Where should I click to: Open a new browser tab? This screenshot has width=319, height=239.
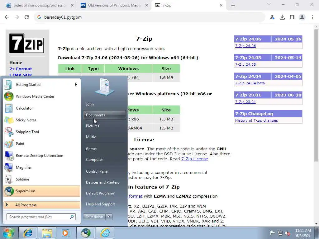[233, 6]
